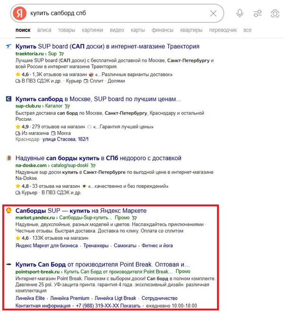Clear the search query with the X
The width and height of the screenshot is (284, 312).
point(213,13)
